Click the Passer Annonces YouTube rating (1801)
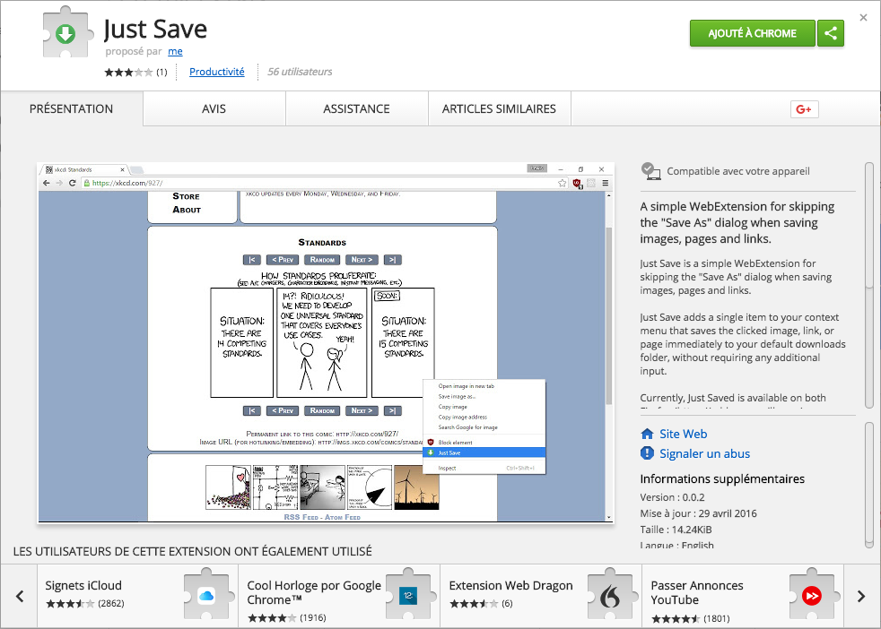Screen dimensions: 881x629 pos(717,619)
